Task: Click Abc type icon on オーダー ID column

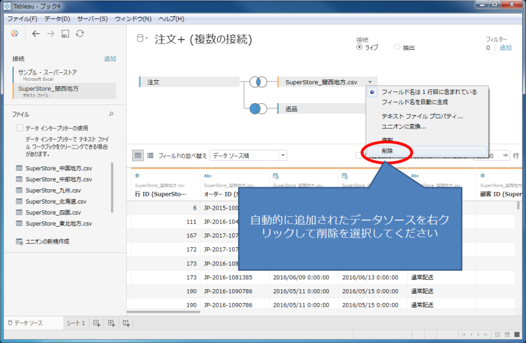Action: [x=208, y=175]
